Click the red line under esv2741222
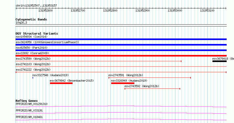The width and height of the screenshot is (234, 123). [121, 72]
